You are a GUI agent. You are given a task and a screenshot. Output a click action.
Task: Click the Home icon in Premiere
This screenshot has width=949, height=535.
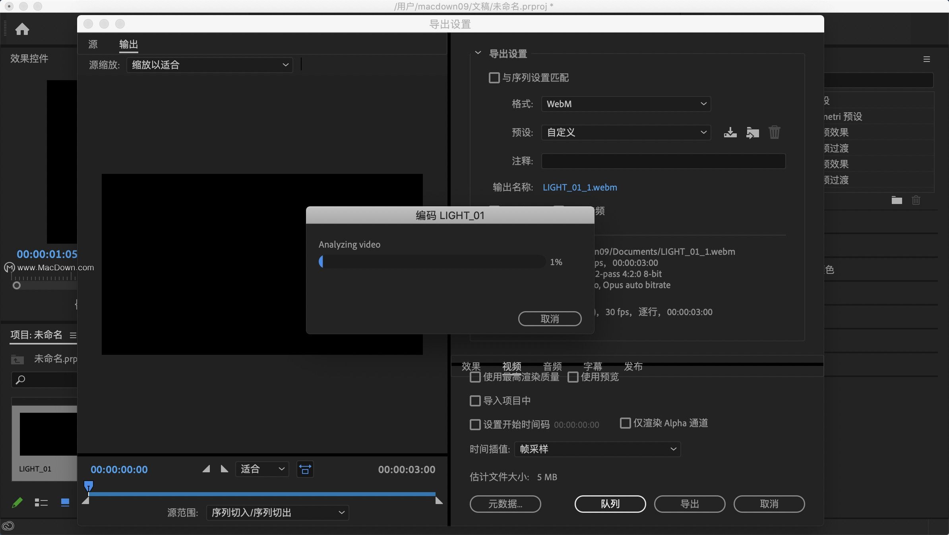click(x=22, y=29)
